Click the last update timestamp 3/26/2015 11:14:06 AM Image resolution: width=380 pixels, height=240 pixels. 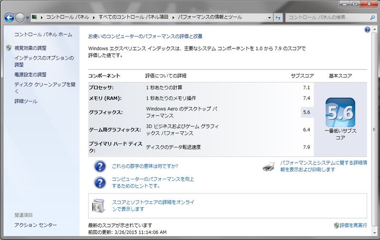tap(141, 232)
